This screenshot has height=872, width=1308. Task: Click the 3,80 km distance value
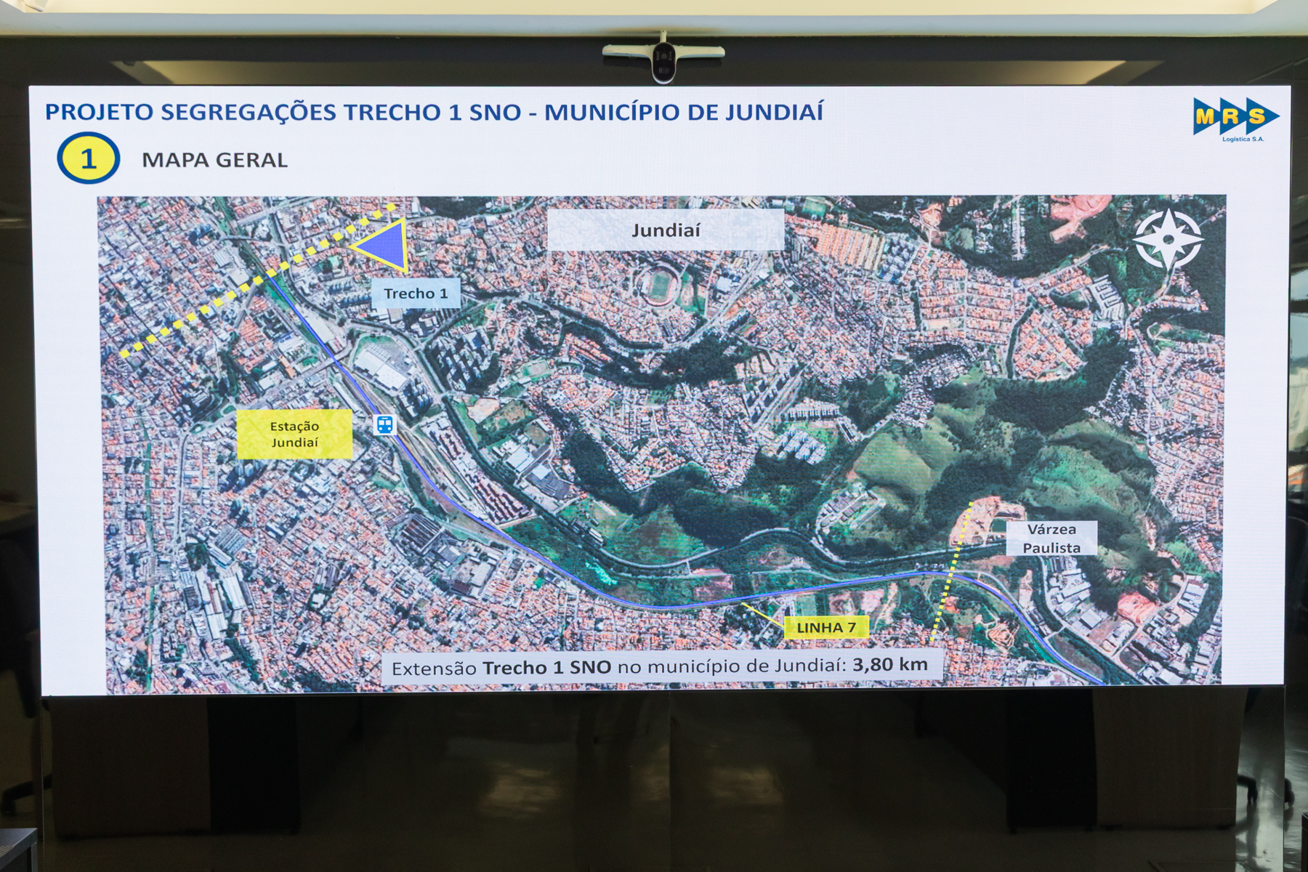click(x=889, y=665)
